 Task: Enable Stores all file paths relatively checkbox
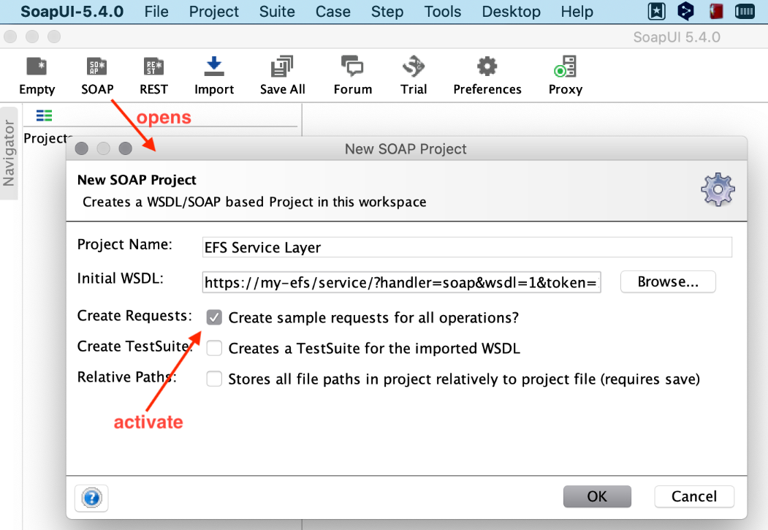[214, 379]
